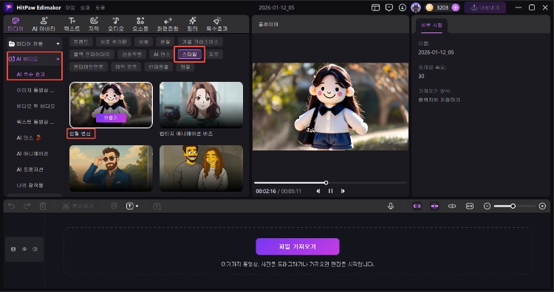
Task: Open the 요소들 elements tool
Action: pyautogui.click(x=140, y=24)
